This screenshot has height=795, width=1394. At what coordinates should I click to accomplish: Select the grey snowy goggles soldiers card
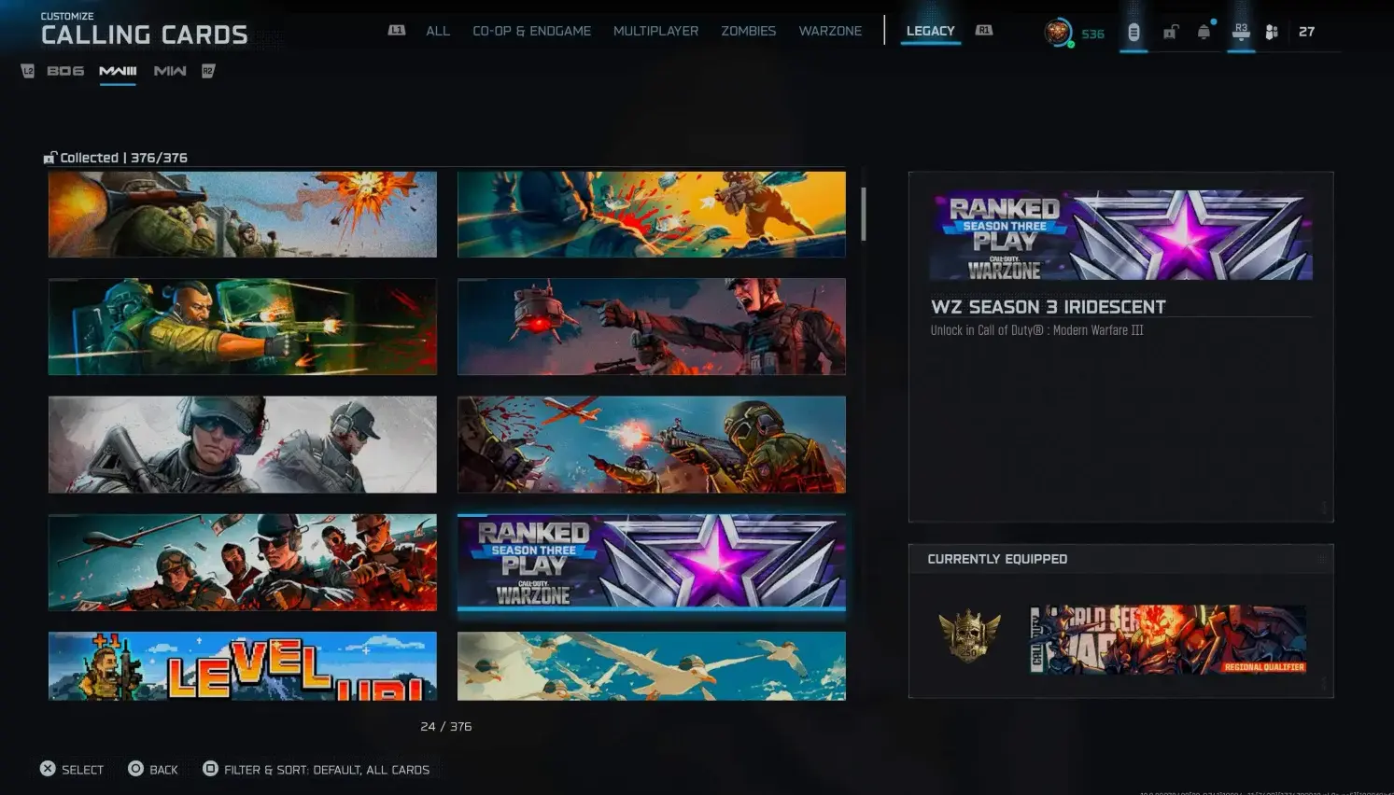pyautogui.click(x=243, y=444)
